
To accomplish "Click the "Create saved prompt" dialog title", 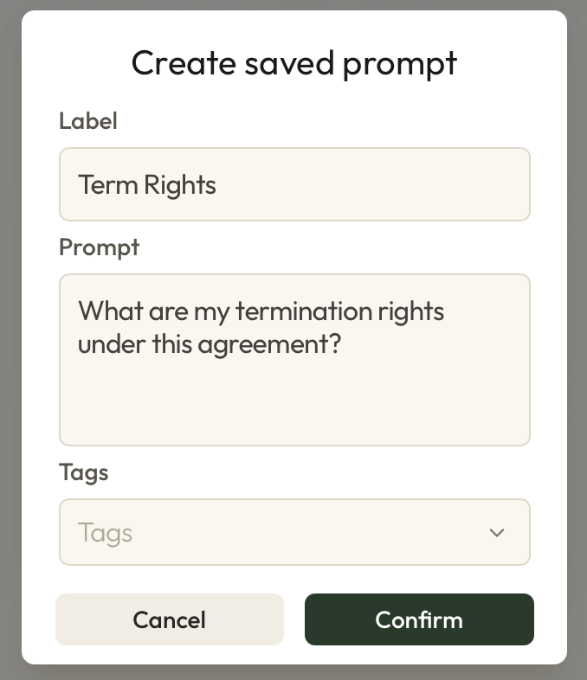I will tap(294, 63).
